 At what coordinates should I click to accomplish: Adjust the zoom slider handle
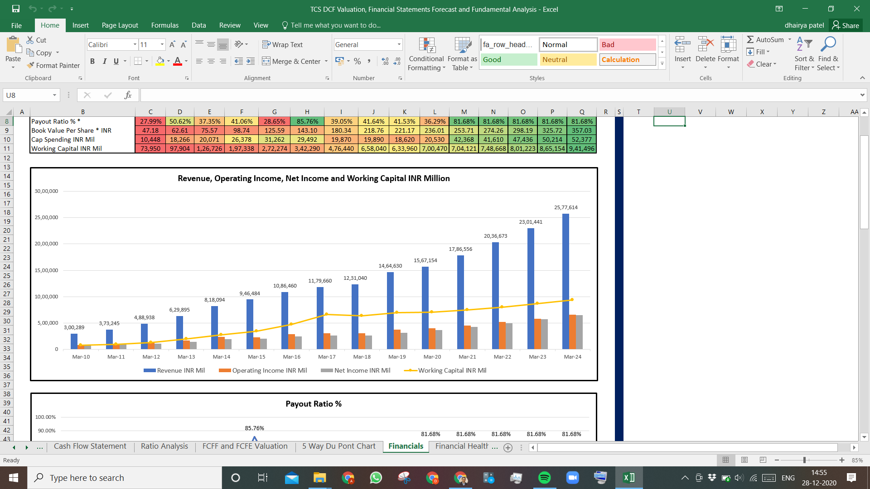coord(805,460)
